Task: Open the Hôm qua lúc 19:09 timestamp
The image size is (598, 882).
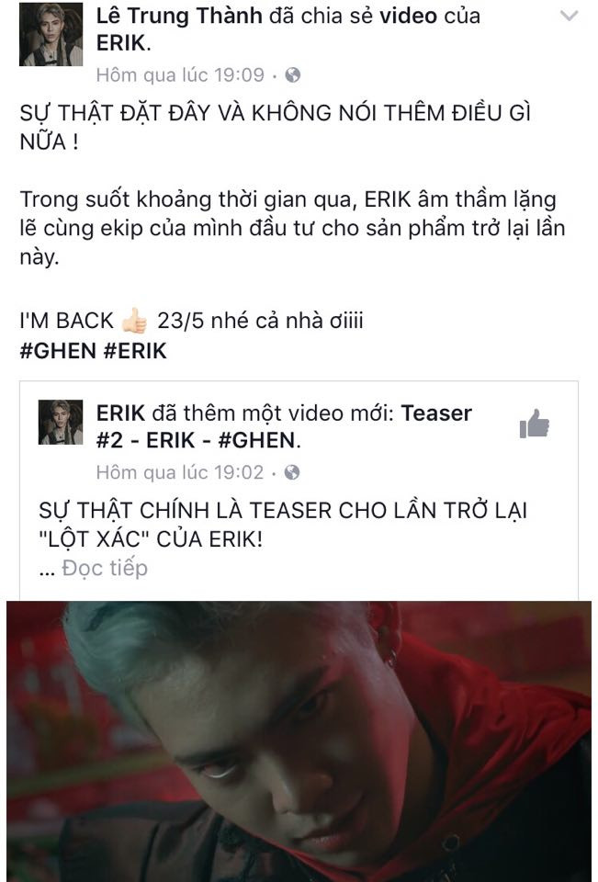Action: 180,74
